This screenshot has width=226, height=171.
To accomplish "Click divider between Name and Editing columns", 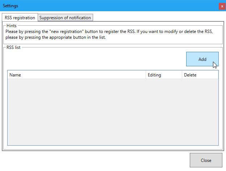I will pos(146,75).
